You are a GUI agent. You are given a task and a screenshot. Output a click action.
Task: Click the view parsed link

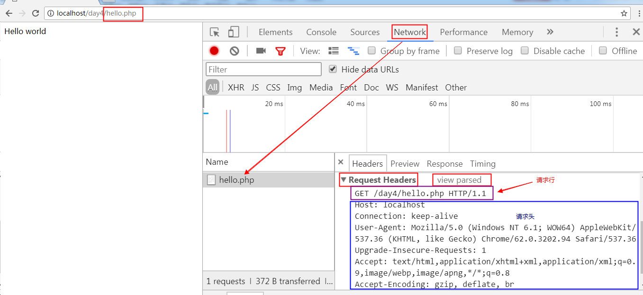pyautogui.click(x=459, y=180)
